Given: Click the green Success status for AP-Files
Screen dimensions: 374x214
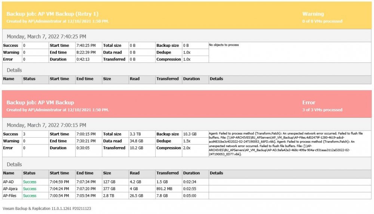Looking at the screenshot, I should click(x=30, y=196).
